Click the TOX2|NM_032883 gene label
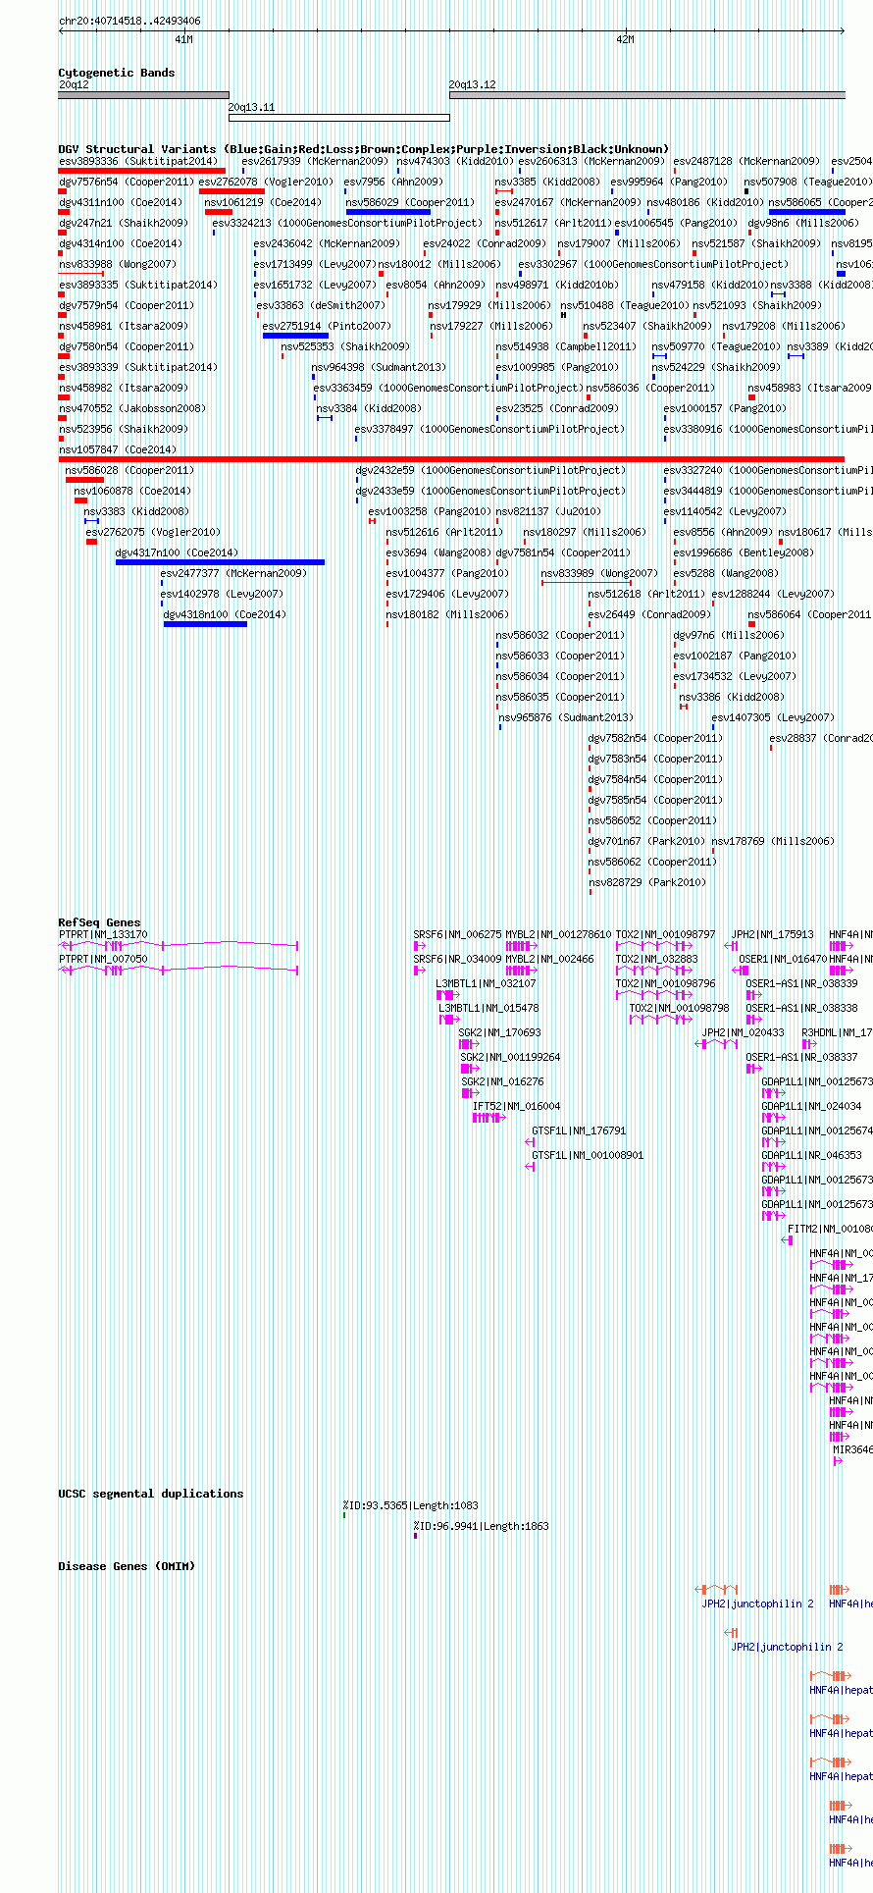The height and width of the screenshot is (1893, 873). pyautogui.click(x=657, y=959)
